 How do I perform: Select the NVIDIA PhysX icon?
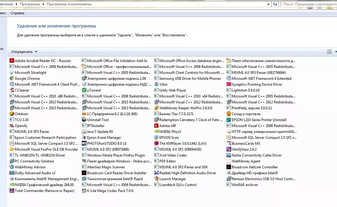click(x=156, y=132)
